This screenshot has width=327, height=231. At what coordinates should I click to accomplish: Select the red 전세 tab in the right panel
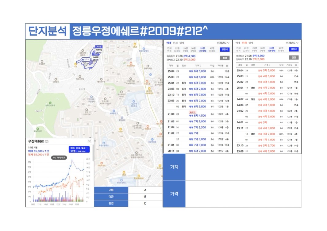pos(244,43)
